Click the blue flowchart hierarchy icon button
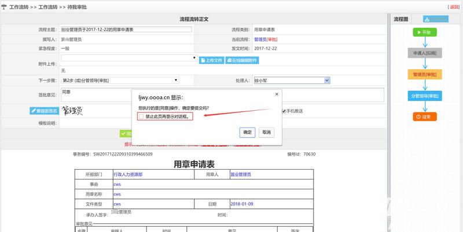Screen dimensions: 463x232 point(436,19)
